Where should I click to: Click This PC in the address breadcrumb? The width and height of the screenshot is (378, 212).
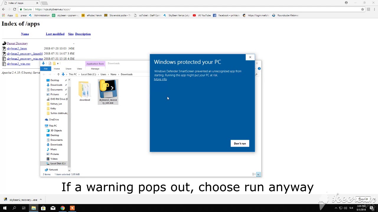[73, 74]
